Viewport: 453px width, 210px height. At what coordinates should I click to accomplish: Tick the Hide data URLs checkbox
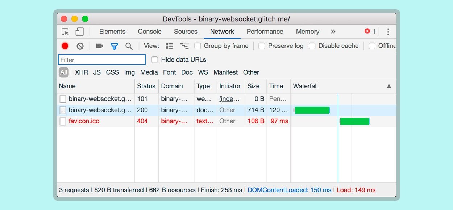[x=155, y=60]
